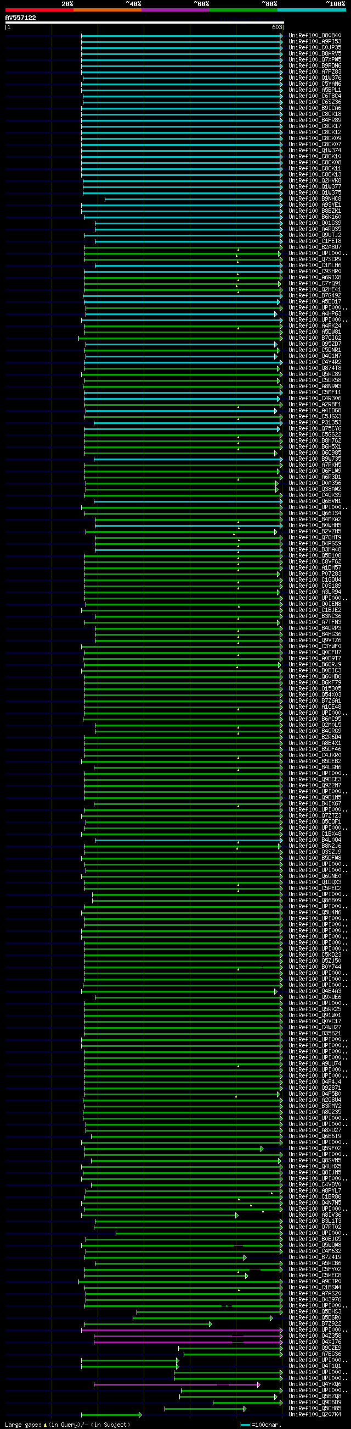Select label UniRef100_B9NHC8
This screenshot has height=1429, width=351.
coord(314,199)
